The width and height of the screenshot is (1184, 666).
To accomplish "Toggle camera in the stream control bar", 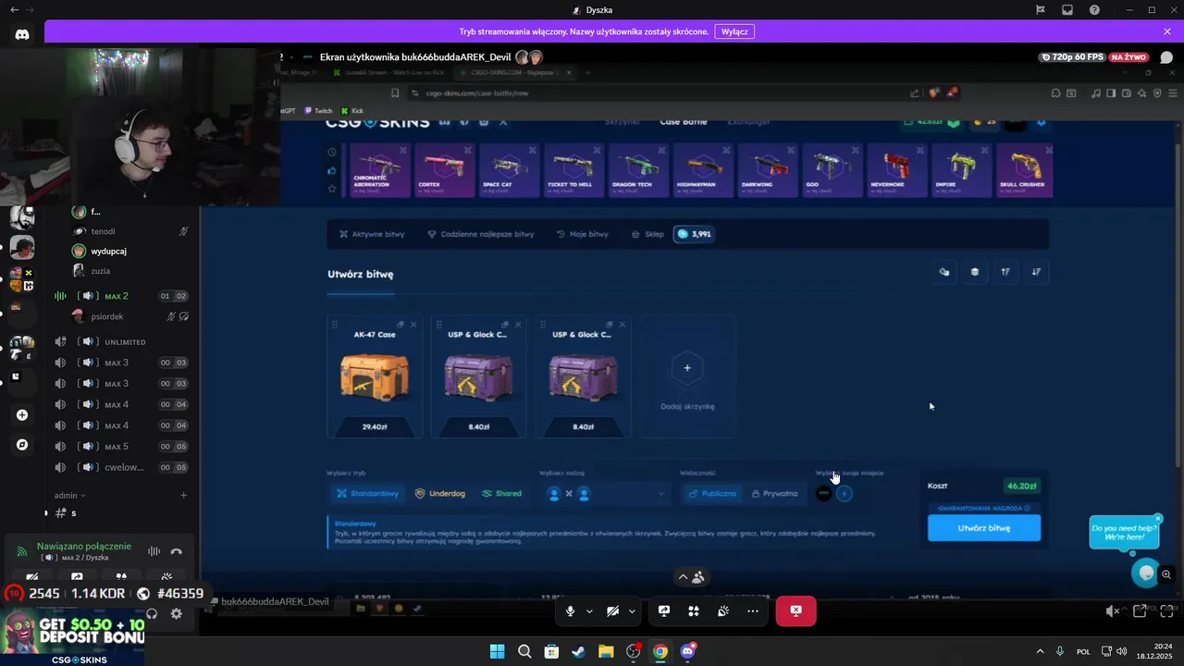I will tap(612, 611).
